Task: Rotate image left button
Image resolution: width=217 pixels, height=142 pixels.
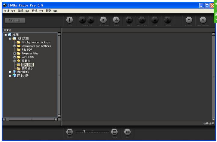Action: coord(82,20)
